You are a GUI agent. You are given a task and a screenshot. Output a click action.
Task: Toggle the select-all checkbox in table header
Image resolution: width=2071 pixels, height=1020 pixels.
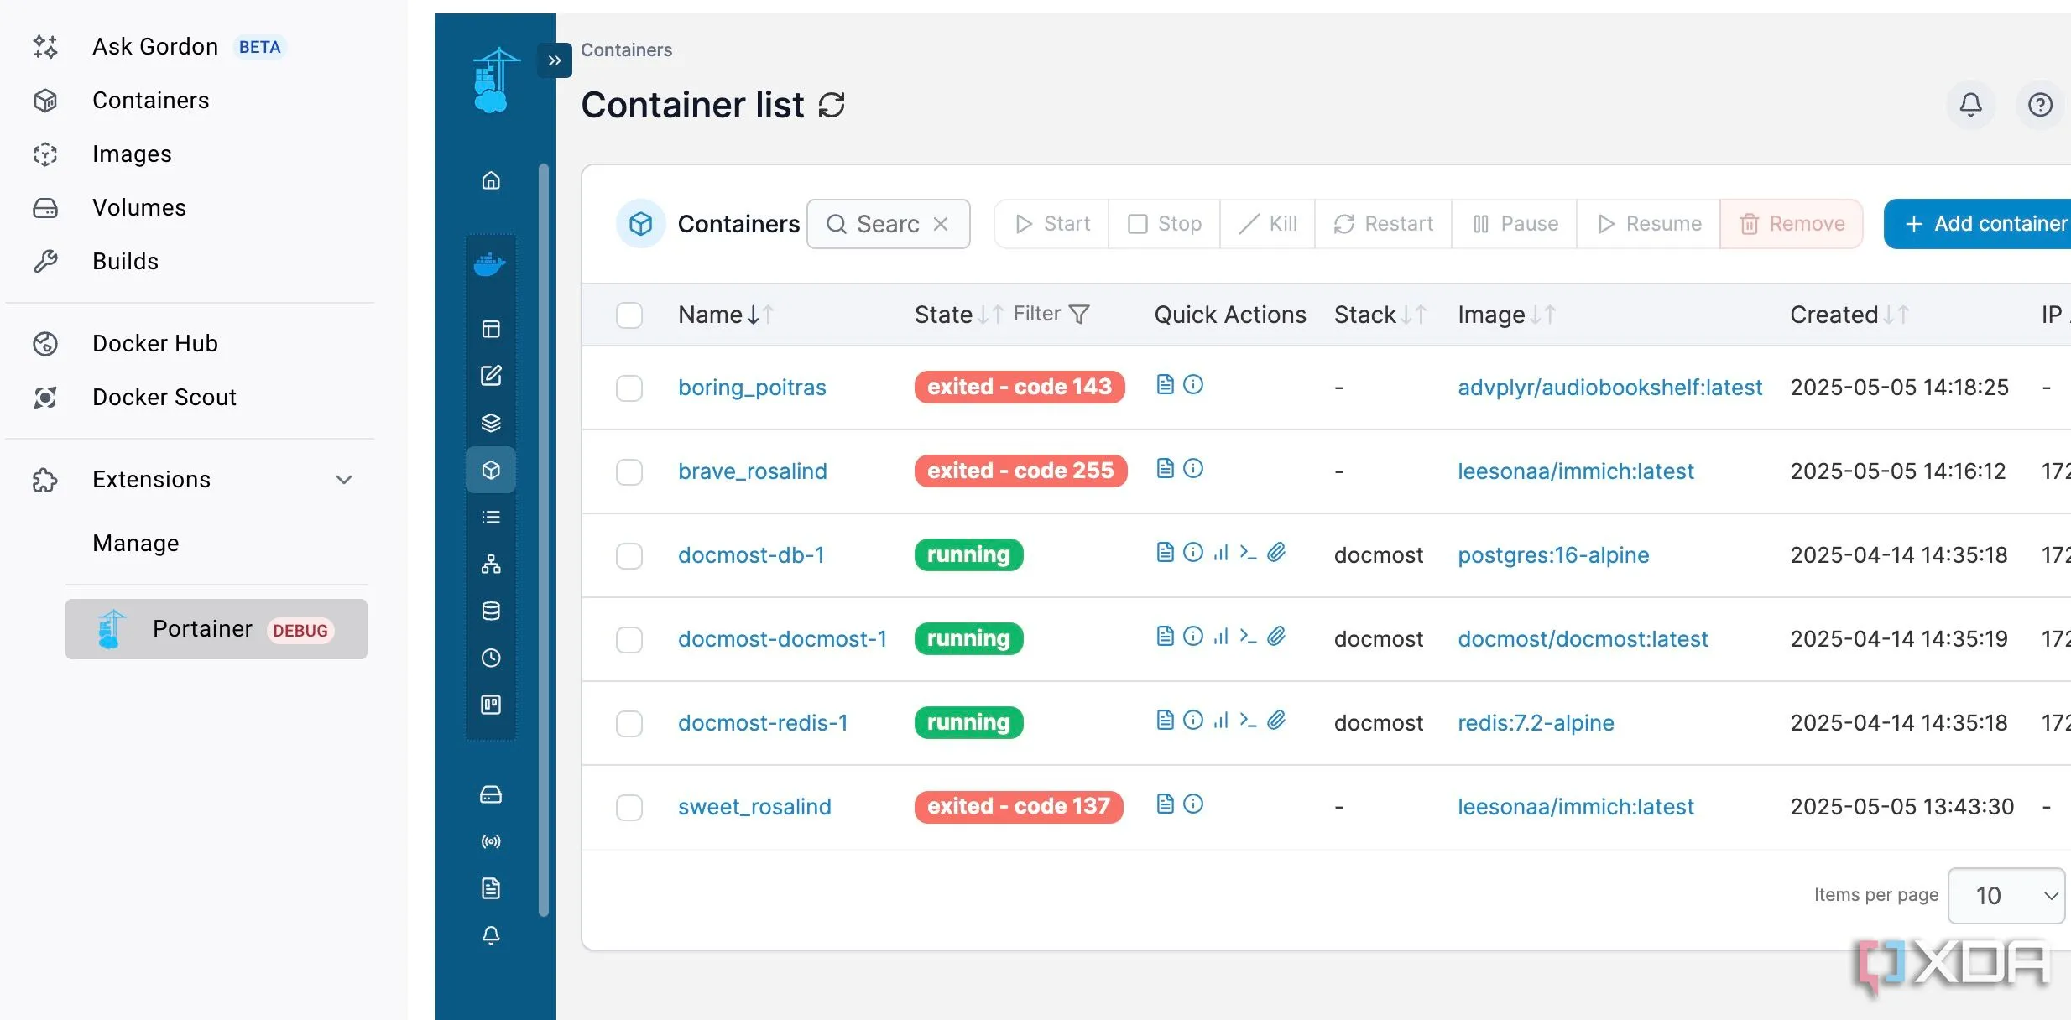629,315
